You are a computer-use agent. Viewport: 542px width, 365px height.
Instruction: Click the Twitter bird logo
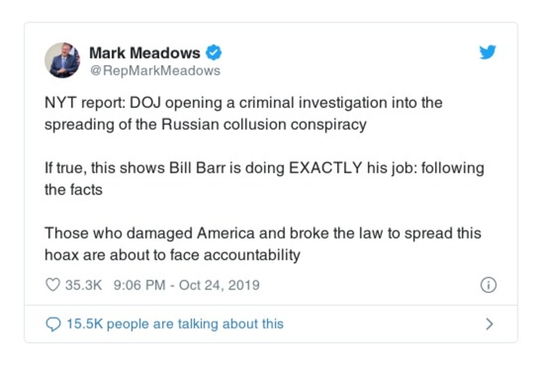coord(487,52)
